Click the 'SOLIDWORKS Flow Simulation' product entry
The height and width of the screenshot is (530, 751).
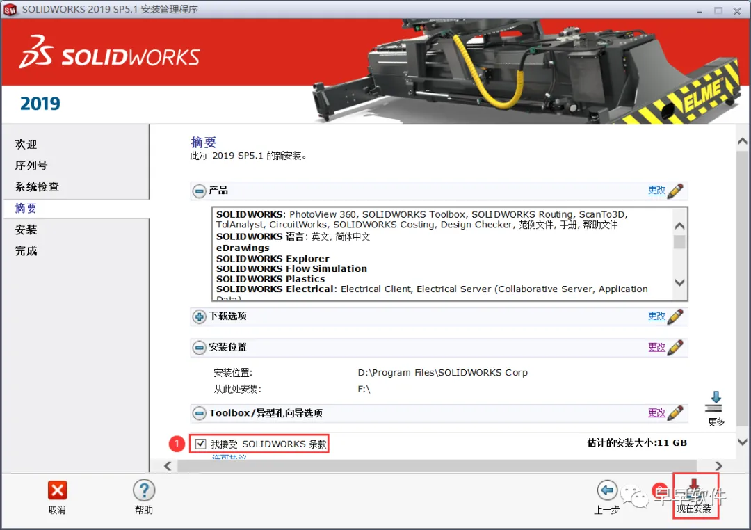point(291,269)
